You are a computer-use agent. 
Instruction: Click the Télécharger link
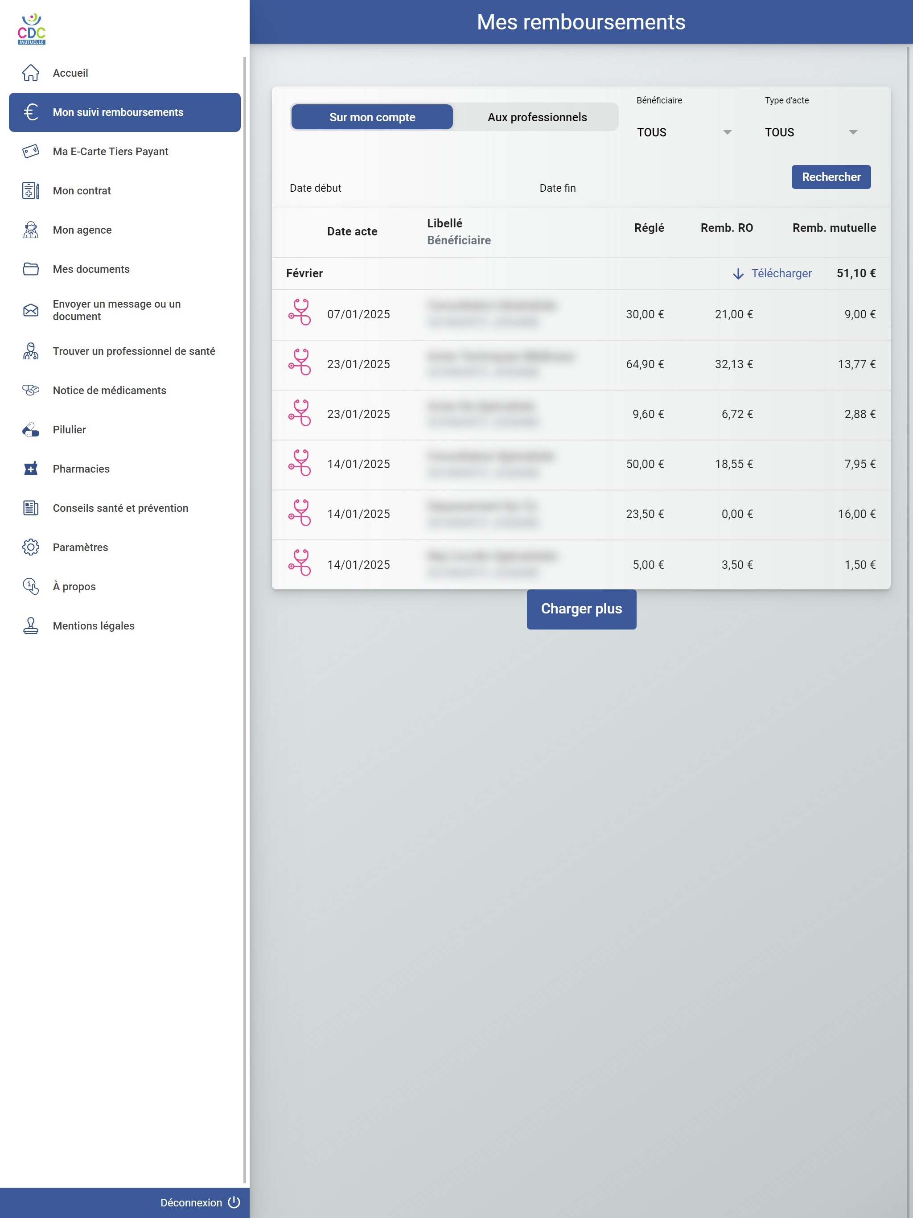pos(781,273)
